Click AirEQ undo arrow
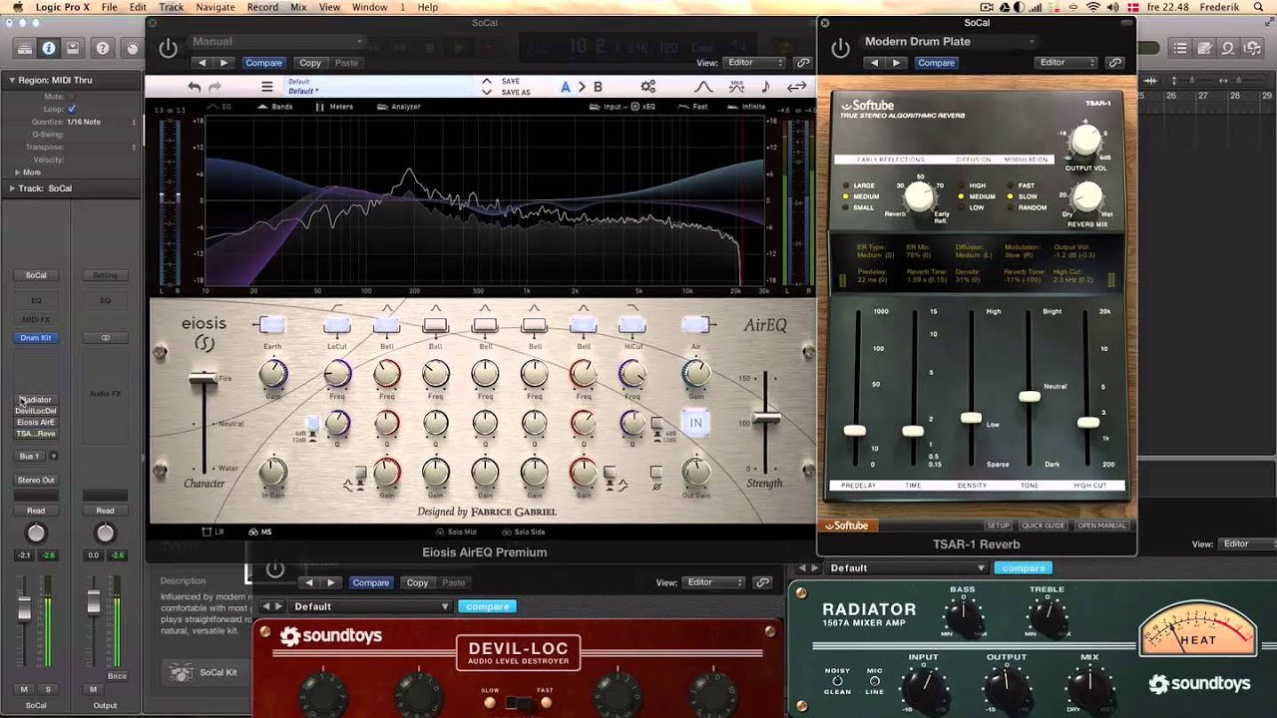 (195, 87)
